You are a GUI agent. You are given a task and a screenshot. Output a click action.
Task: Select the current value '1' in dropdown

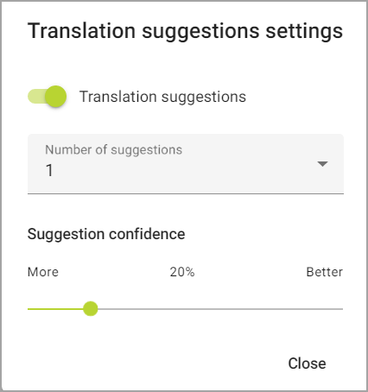click(49, 170)
